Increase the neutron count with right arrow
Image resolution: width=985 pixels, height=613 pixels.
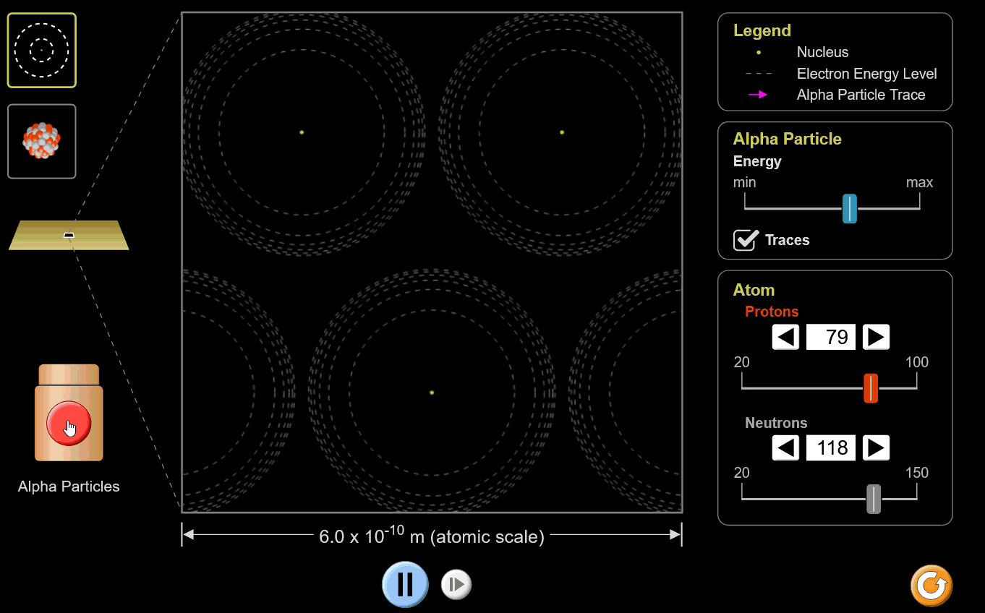876,448
